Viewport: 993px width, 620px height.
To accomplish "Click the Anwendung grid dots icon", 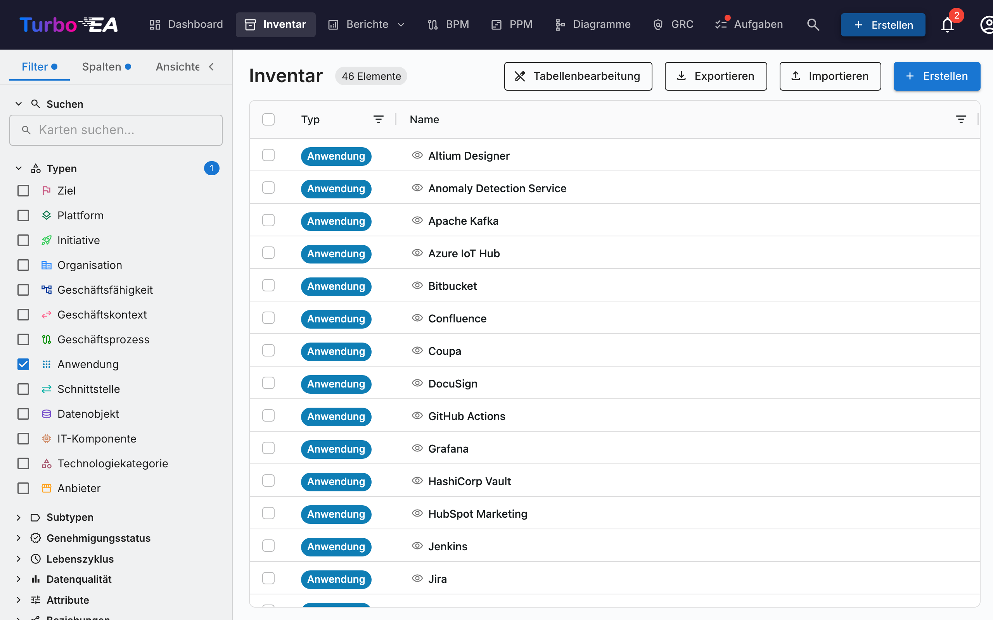I will [x=47, y=364].
